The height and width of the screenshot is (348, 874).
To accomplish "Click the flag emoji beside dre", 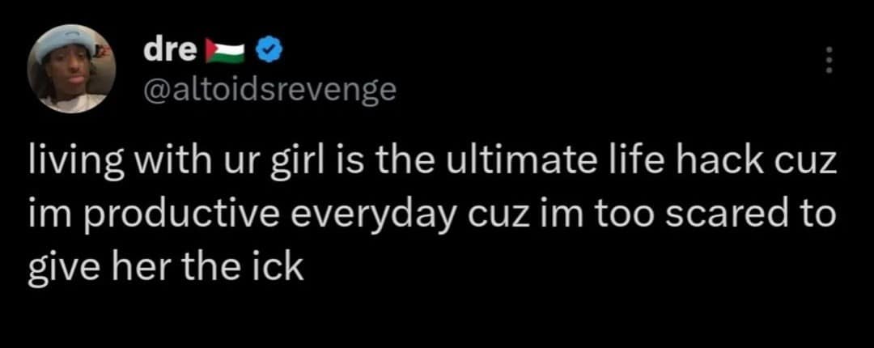I will tap(227, 51).
